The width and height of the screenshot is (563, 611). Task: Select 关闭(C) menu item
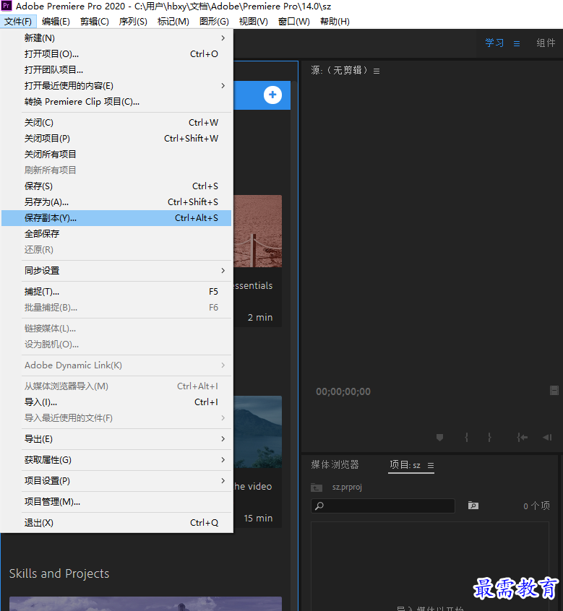[x=116, y=122]
